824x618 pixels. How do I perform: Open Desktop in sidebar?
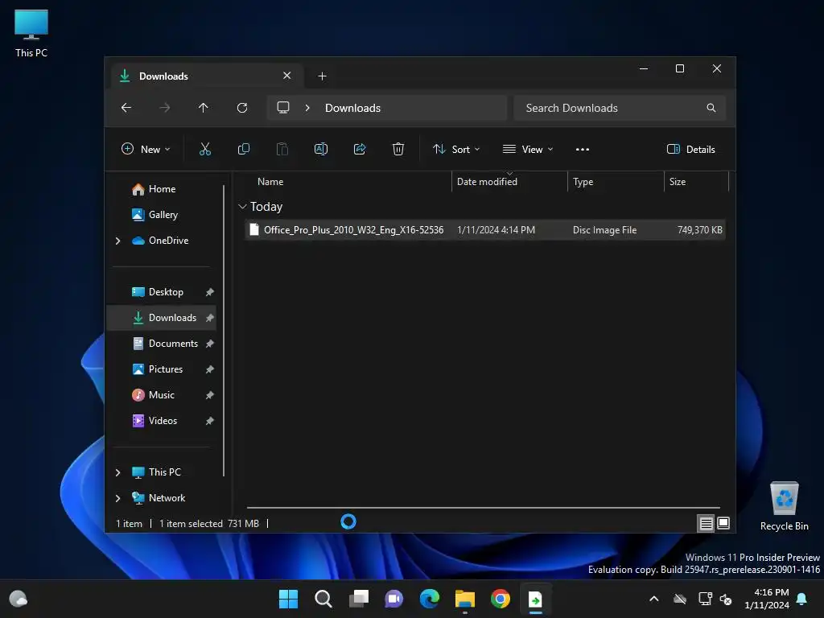point(162,292)
